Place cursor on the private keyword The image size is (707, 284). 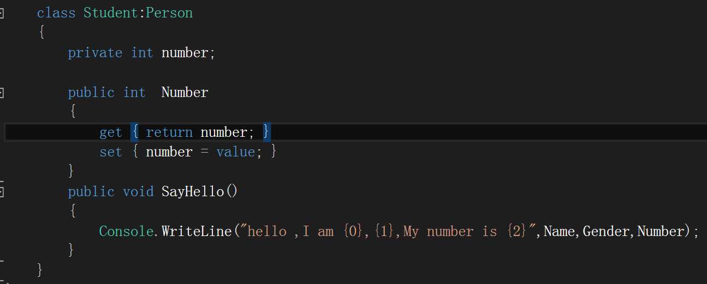click(95, 53)
